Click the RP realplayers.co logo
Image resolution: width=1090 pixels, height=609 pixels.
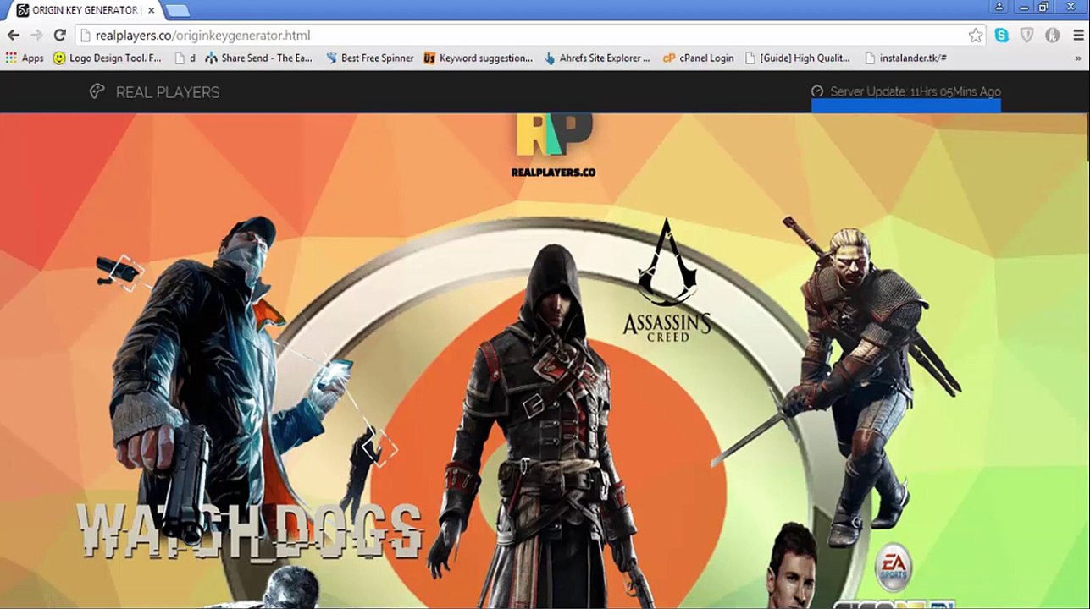553,145
